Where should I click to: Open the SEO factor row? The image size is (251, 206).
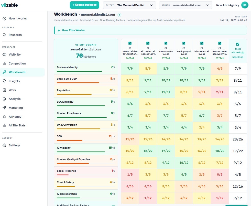[x=86, y=138]
